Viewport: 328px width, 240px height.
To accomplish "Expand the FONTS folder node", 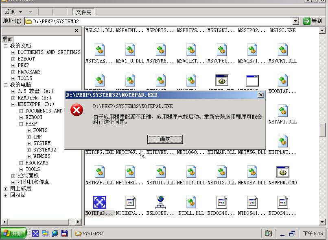I will pos(28,130).
